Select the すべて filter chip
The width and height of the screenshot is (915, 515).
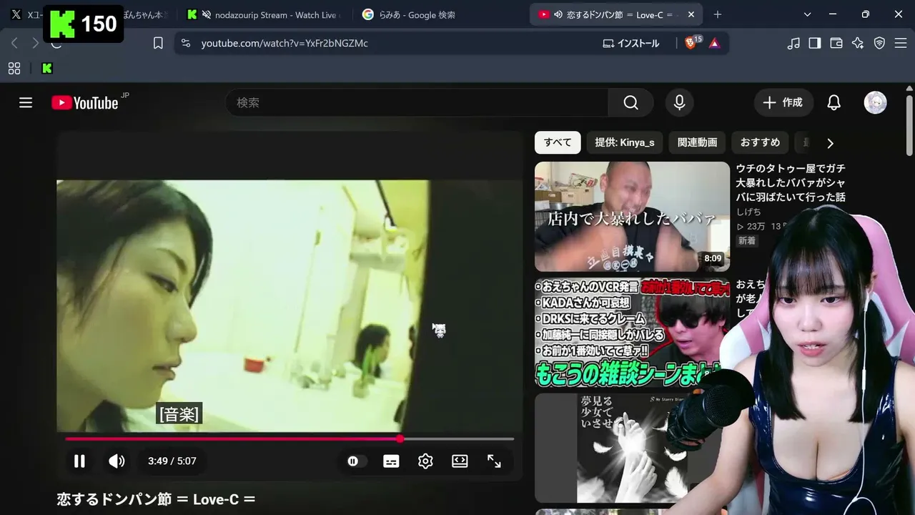click(x=558, y=142)
